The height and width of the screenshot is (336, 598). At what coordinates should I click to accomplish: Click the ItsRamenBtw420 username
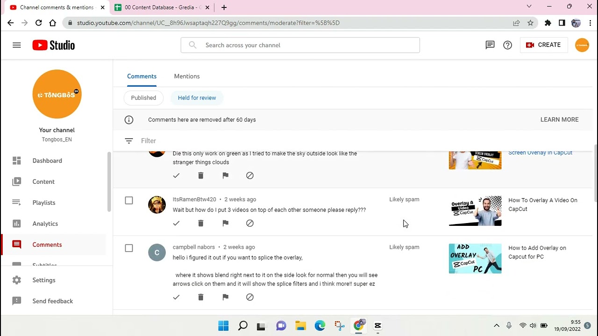pyautogui.click(x=194, y=199)
